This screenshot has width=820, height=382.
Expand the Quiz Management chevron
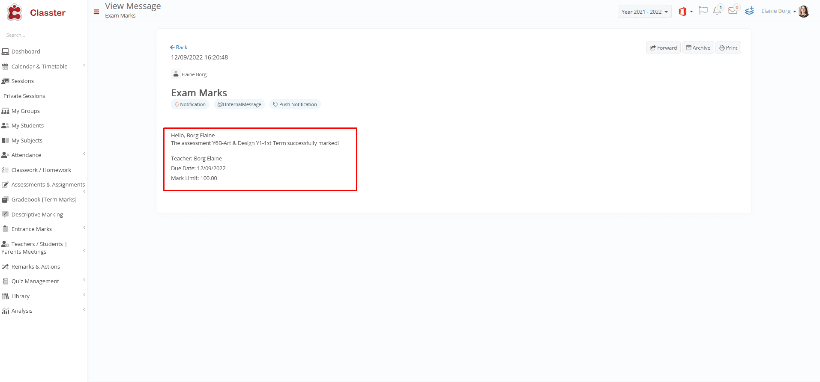(x=84, y=280)
